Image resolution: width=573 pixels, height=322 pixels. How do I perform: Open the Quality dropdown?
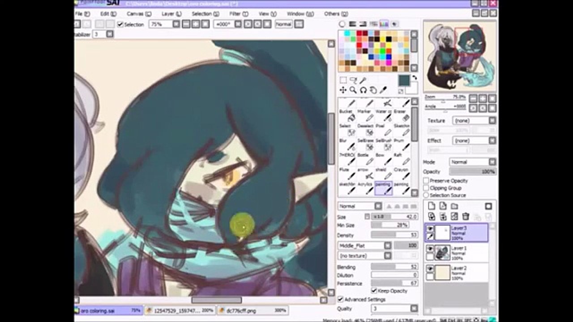(414, 309)
